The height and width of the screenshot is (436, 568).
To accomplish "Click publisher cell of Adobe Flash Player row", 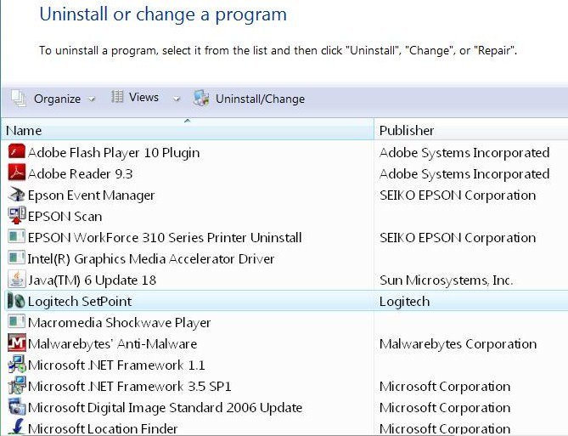I will coord(464,153).
